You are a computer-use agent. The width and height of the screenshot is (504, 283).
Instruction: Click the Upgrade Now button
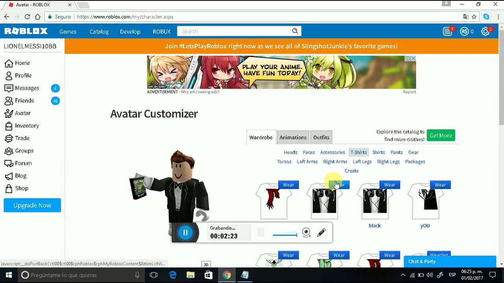tap(32, 205)
